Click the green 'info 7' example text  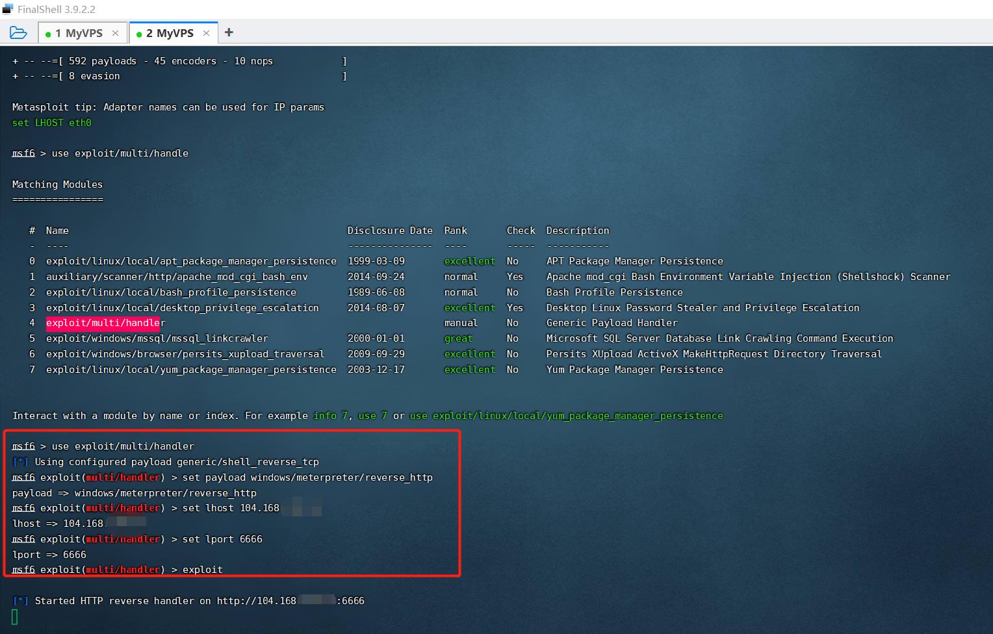click(x=330, y=416)
